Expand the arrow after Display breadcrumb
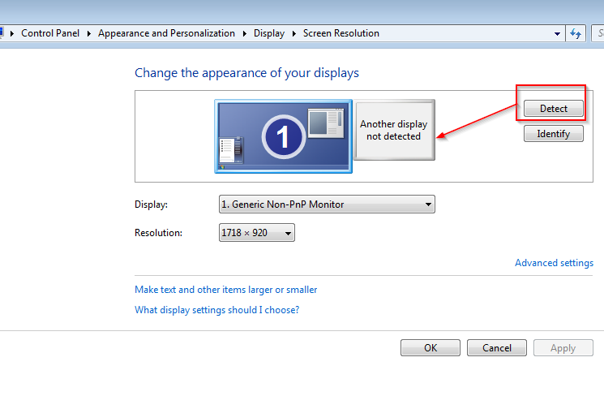This screenshot has width=604, height=409. pyautogui.click(x=293, y=34)
